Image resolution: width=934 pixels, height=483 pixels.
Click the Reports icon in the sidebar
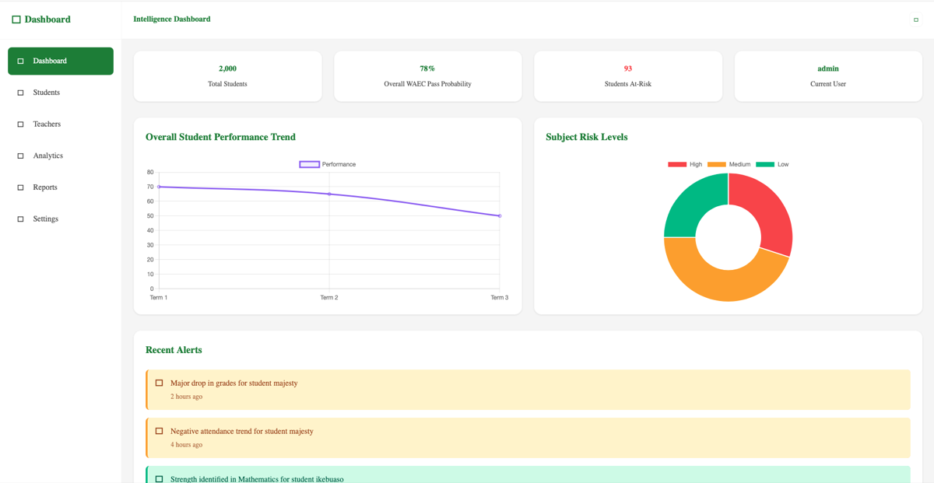20,187
